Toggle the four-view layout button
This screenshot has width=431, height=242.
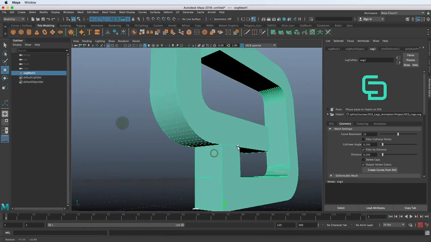(5, 122)
